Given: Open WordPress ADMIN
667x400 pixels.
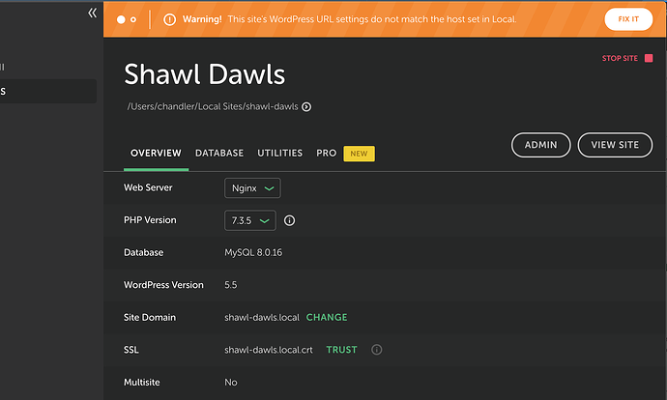Looking at the screenshot, I should click(x=540, y=145).
